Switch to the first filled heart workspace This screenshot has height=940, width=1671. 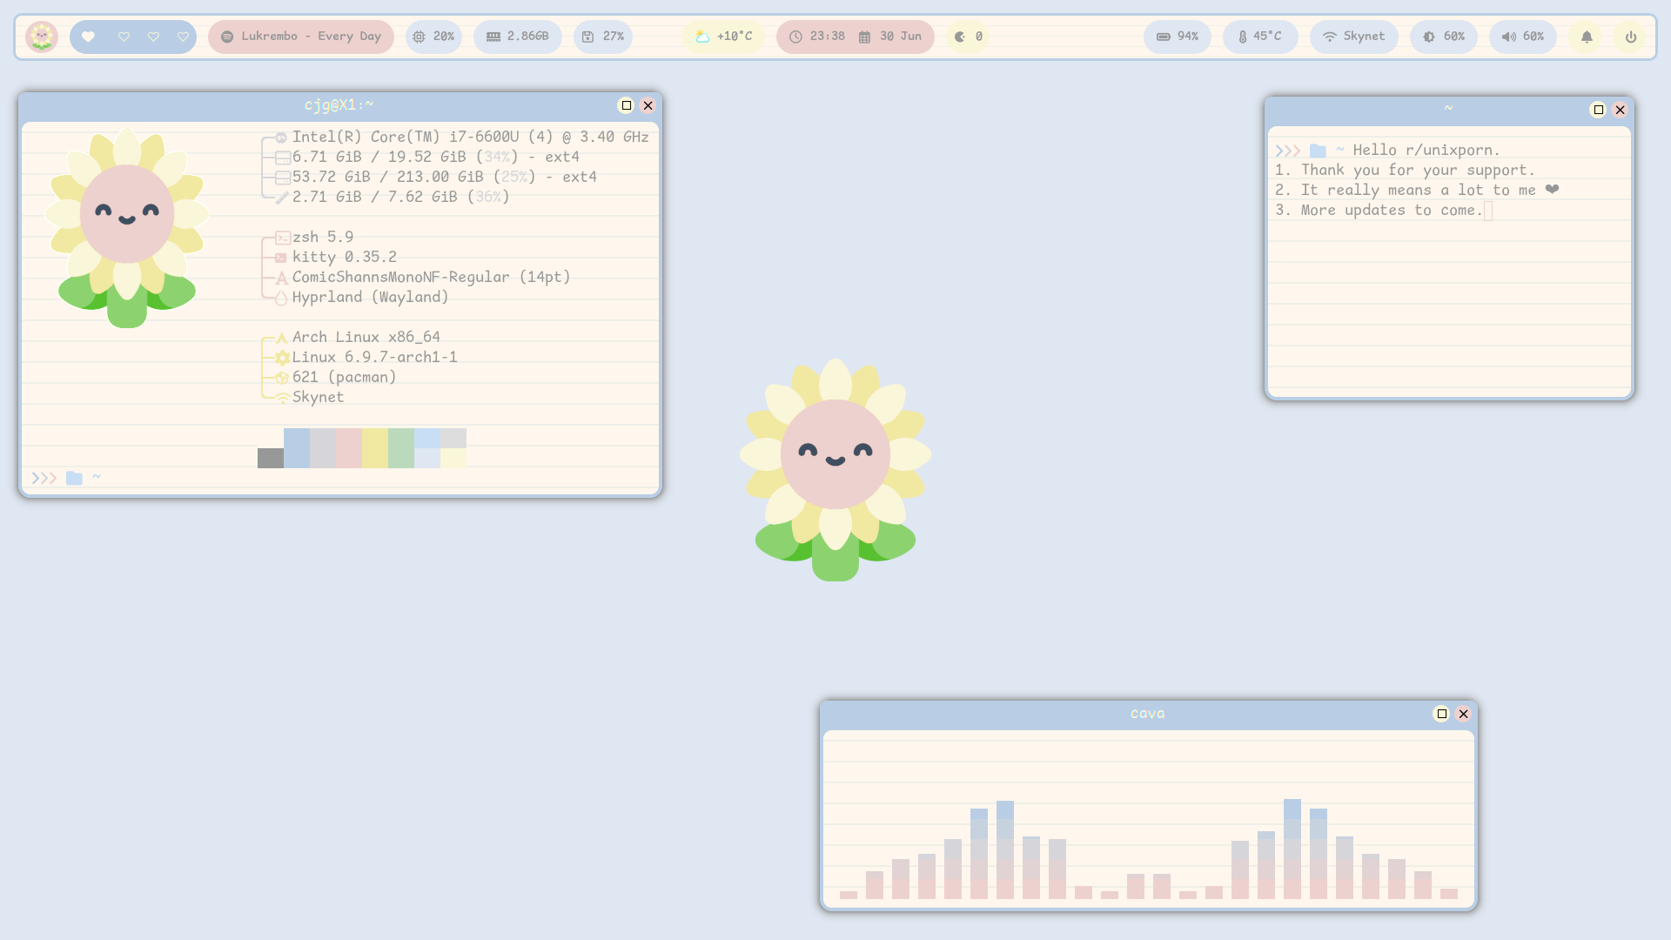(88, 37)
